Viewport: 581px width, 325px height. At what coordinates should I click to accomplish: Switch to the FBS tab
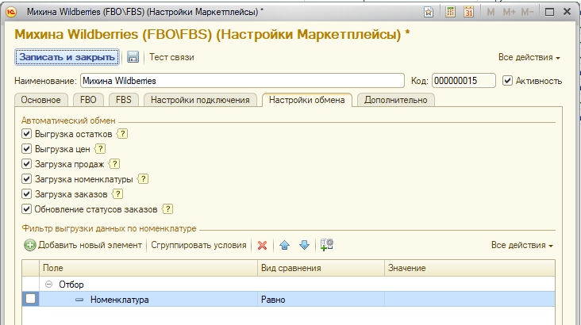coord(123,100)
